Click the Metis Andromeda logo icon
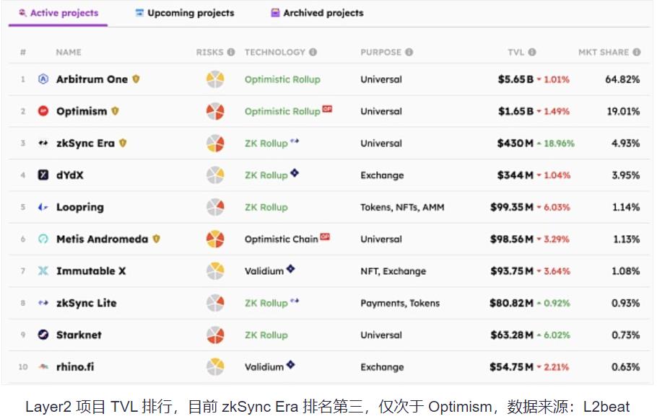This screenshot has height=419, width=657. 43,239
